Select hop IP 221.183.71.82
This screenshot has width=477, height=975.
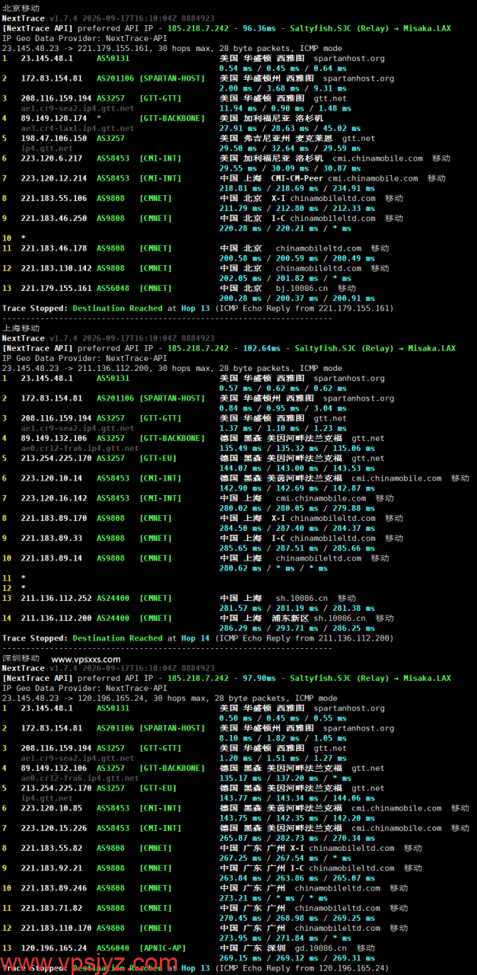(52, 908)
